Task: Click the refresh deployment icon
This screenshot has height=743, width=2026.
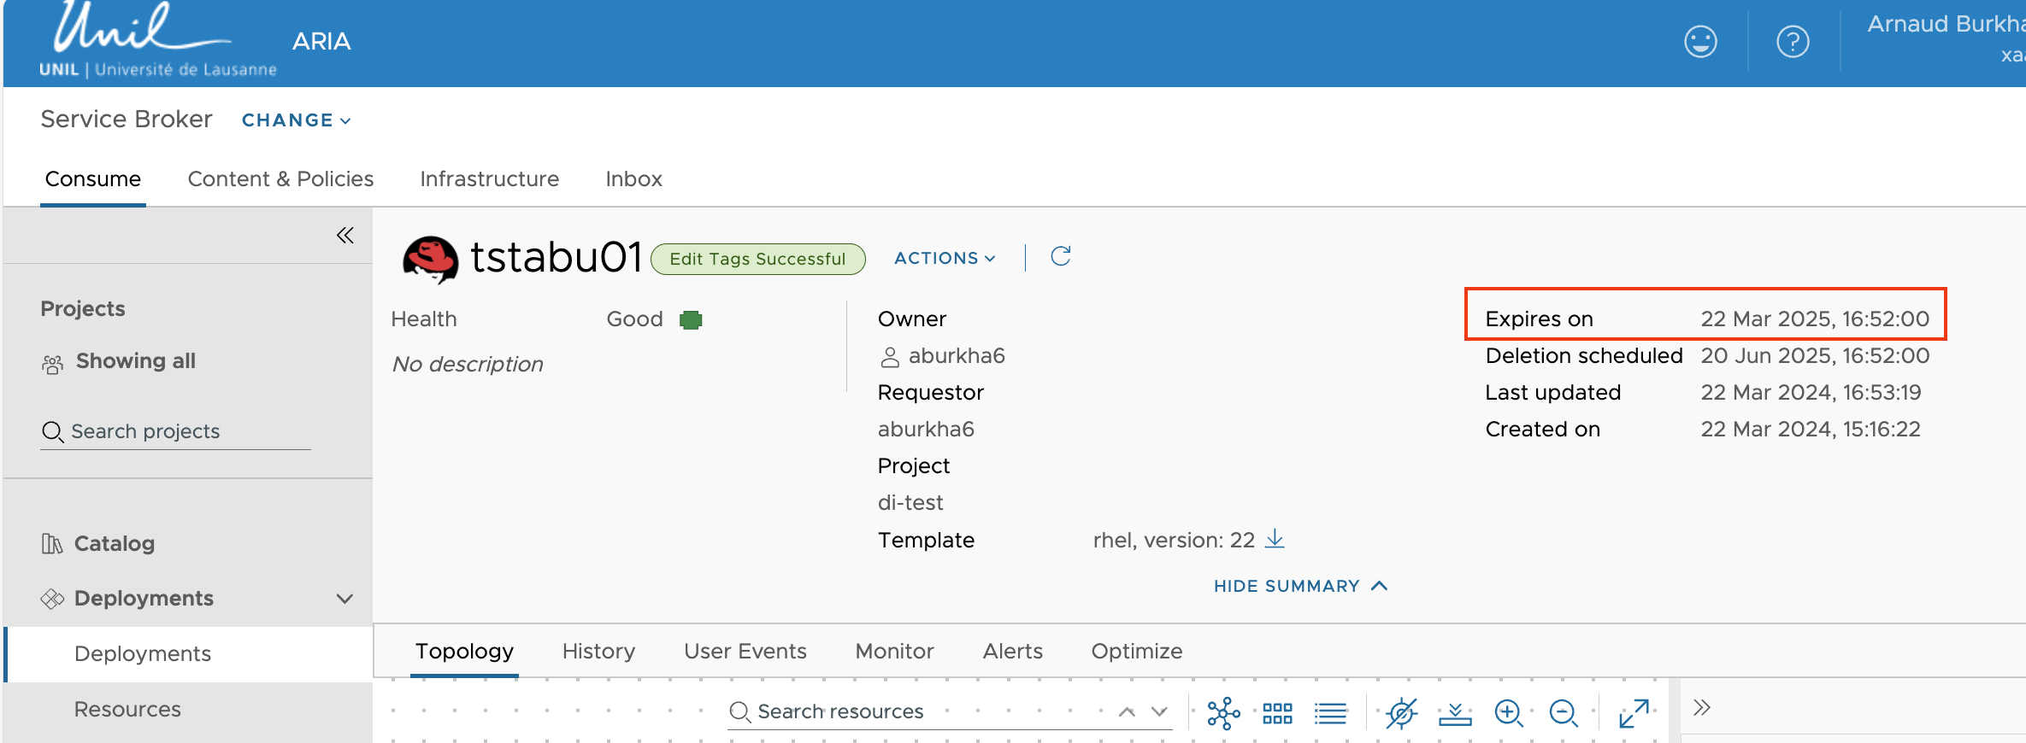Action: coord(1061,256)
